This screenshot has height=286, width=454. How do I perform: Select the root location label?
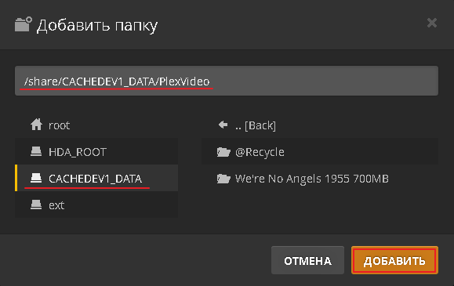pos(59,125)
